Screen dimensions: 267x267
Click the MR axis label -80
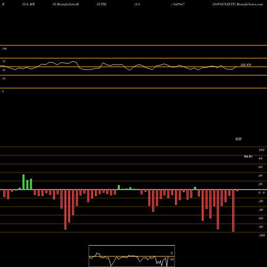click(261, 227)
